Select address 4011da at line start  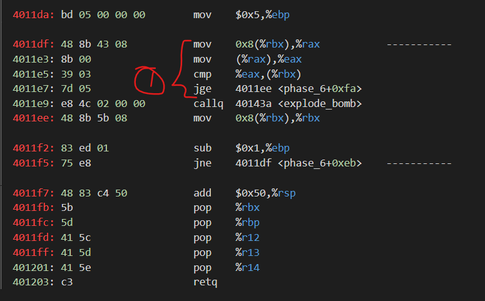coord(33,14)
